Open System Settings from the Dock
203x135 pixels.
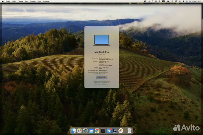[x=85, y=131]
